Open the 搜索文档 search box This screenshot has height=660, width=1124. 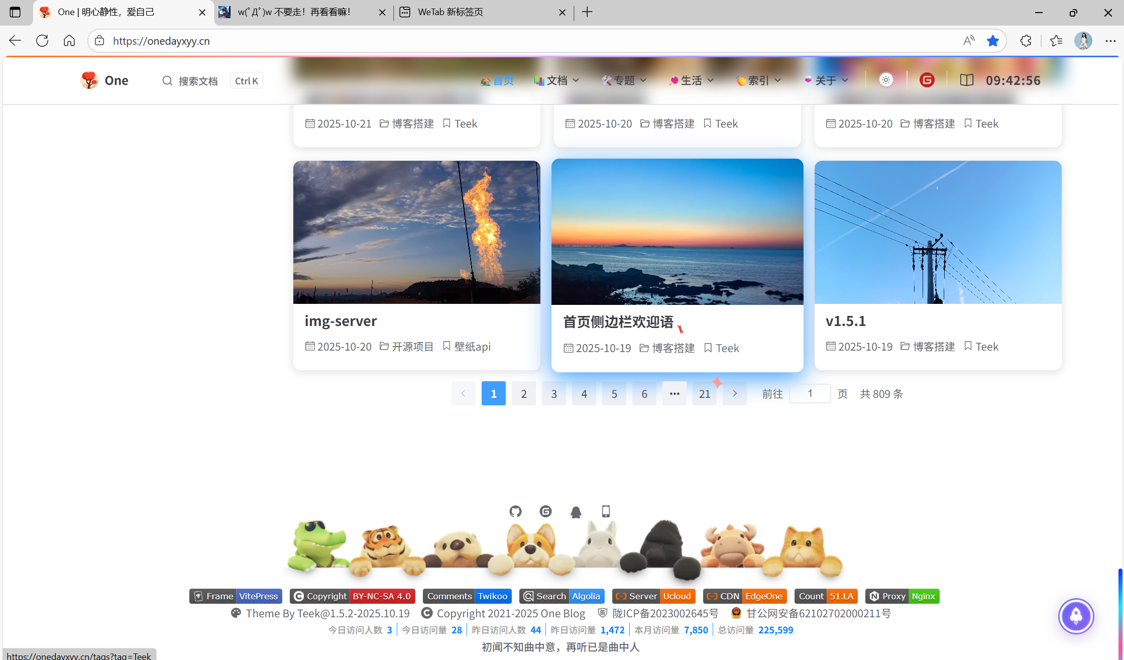(x=197, y=81)
